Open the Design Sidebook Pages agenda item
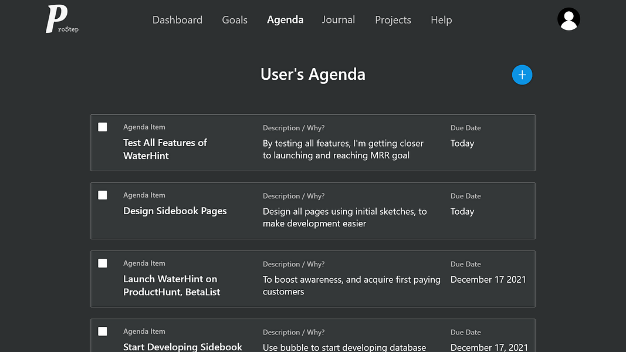Viewport: 626px width, 352px height. click(x=175, y=211)
